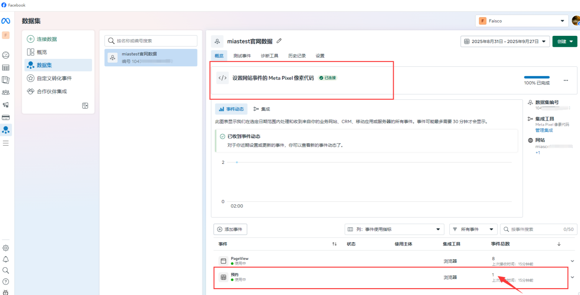The image size is (580, 295).
Task: Click the 管理集成 link
Action: click(x=544, y=130)
